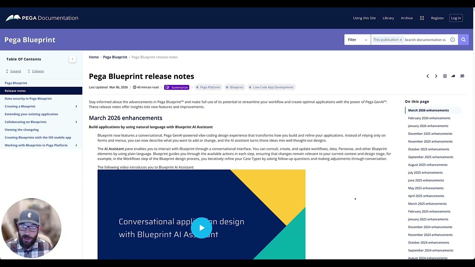Open Data security in Pega Blueprint

click(x=28, y=99)
